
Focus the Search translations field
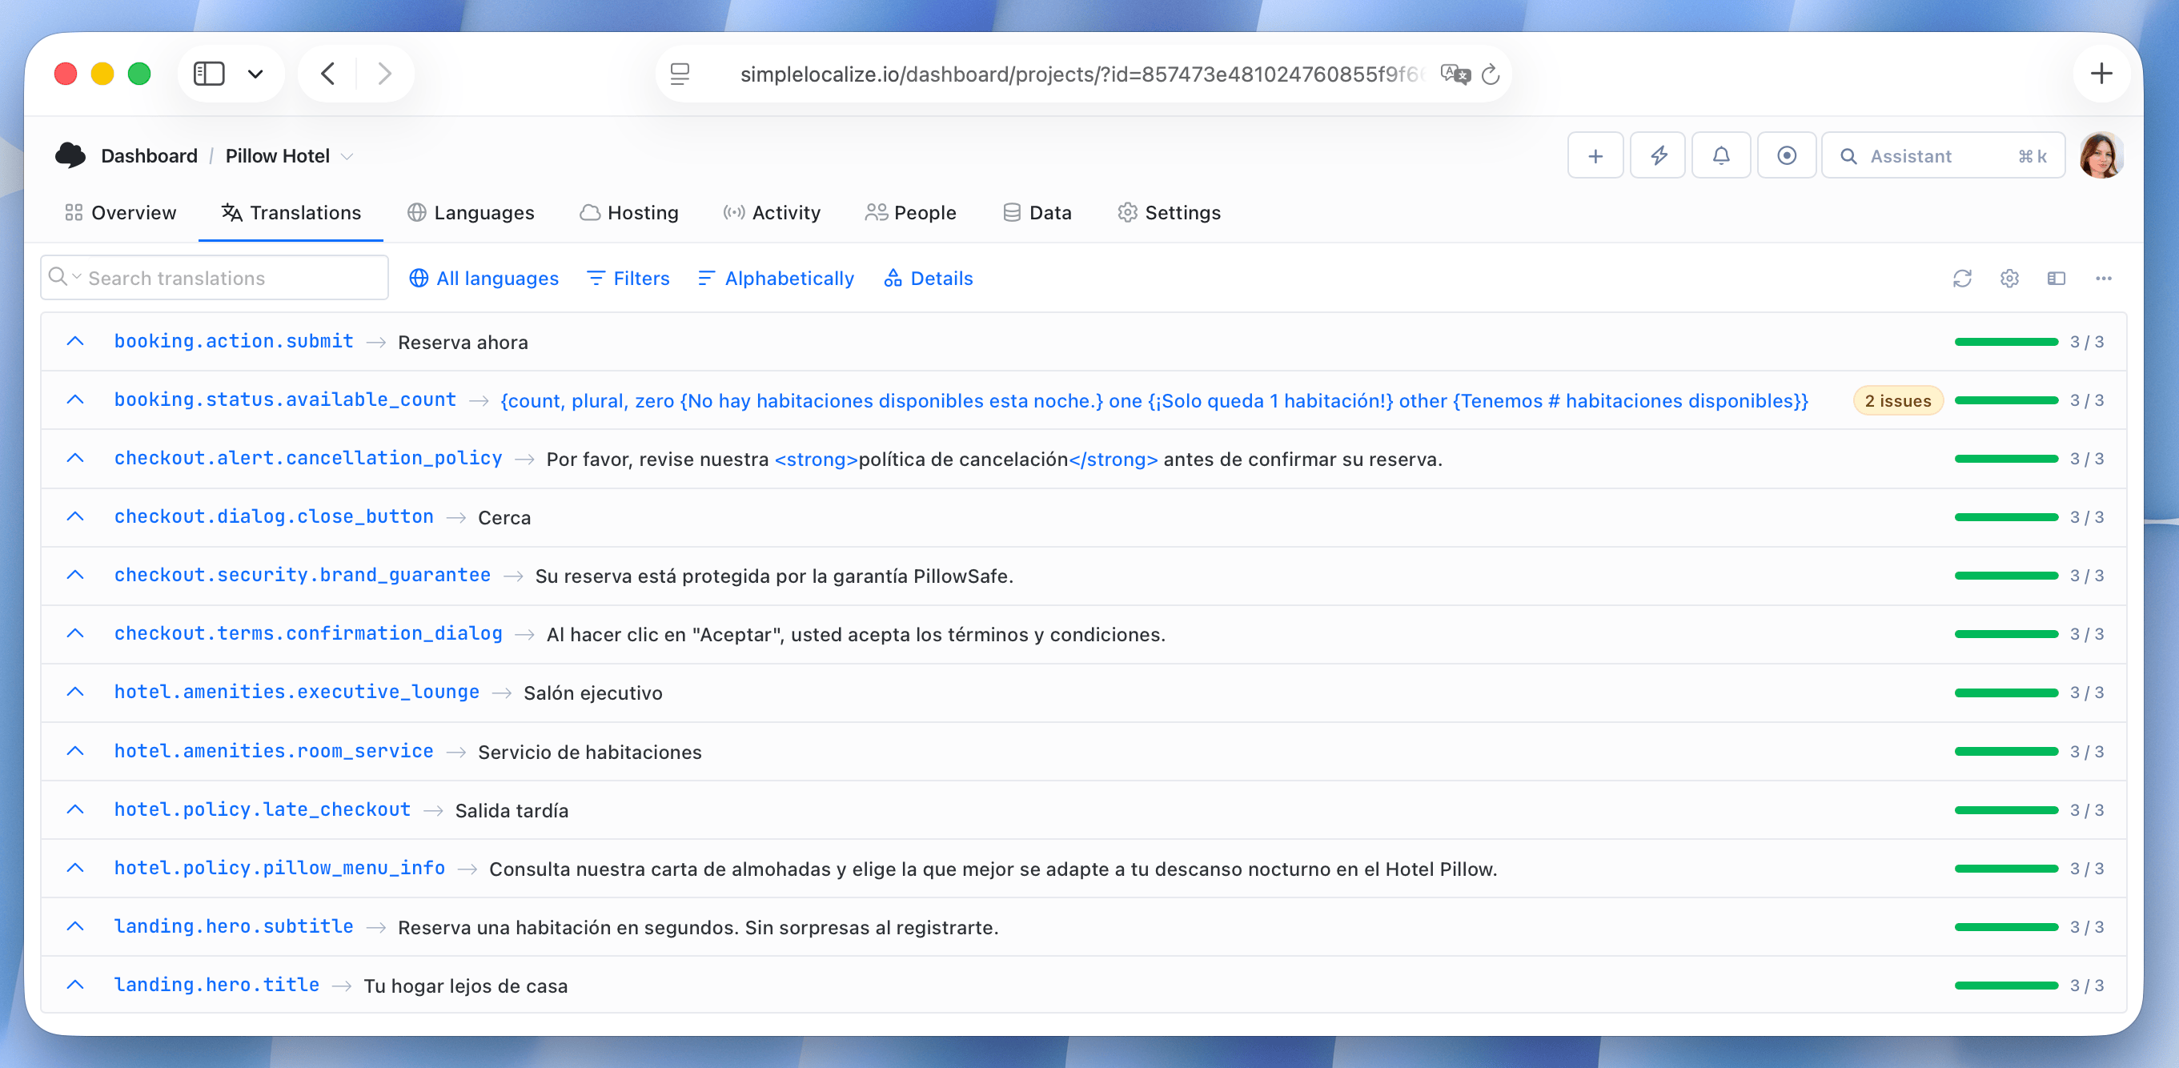(x=214, y=278)
